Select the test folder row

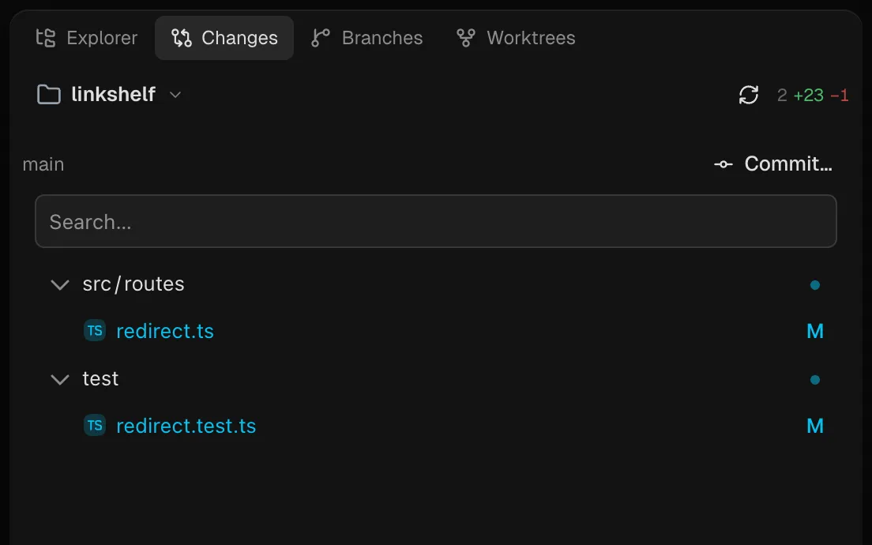pos(436,378)
